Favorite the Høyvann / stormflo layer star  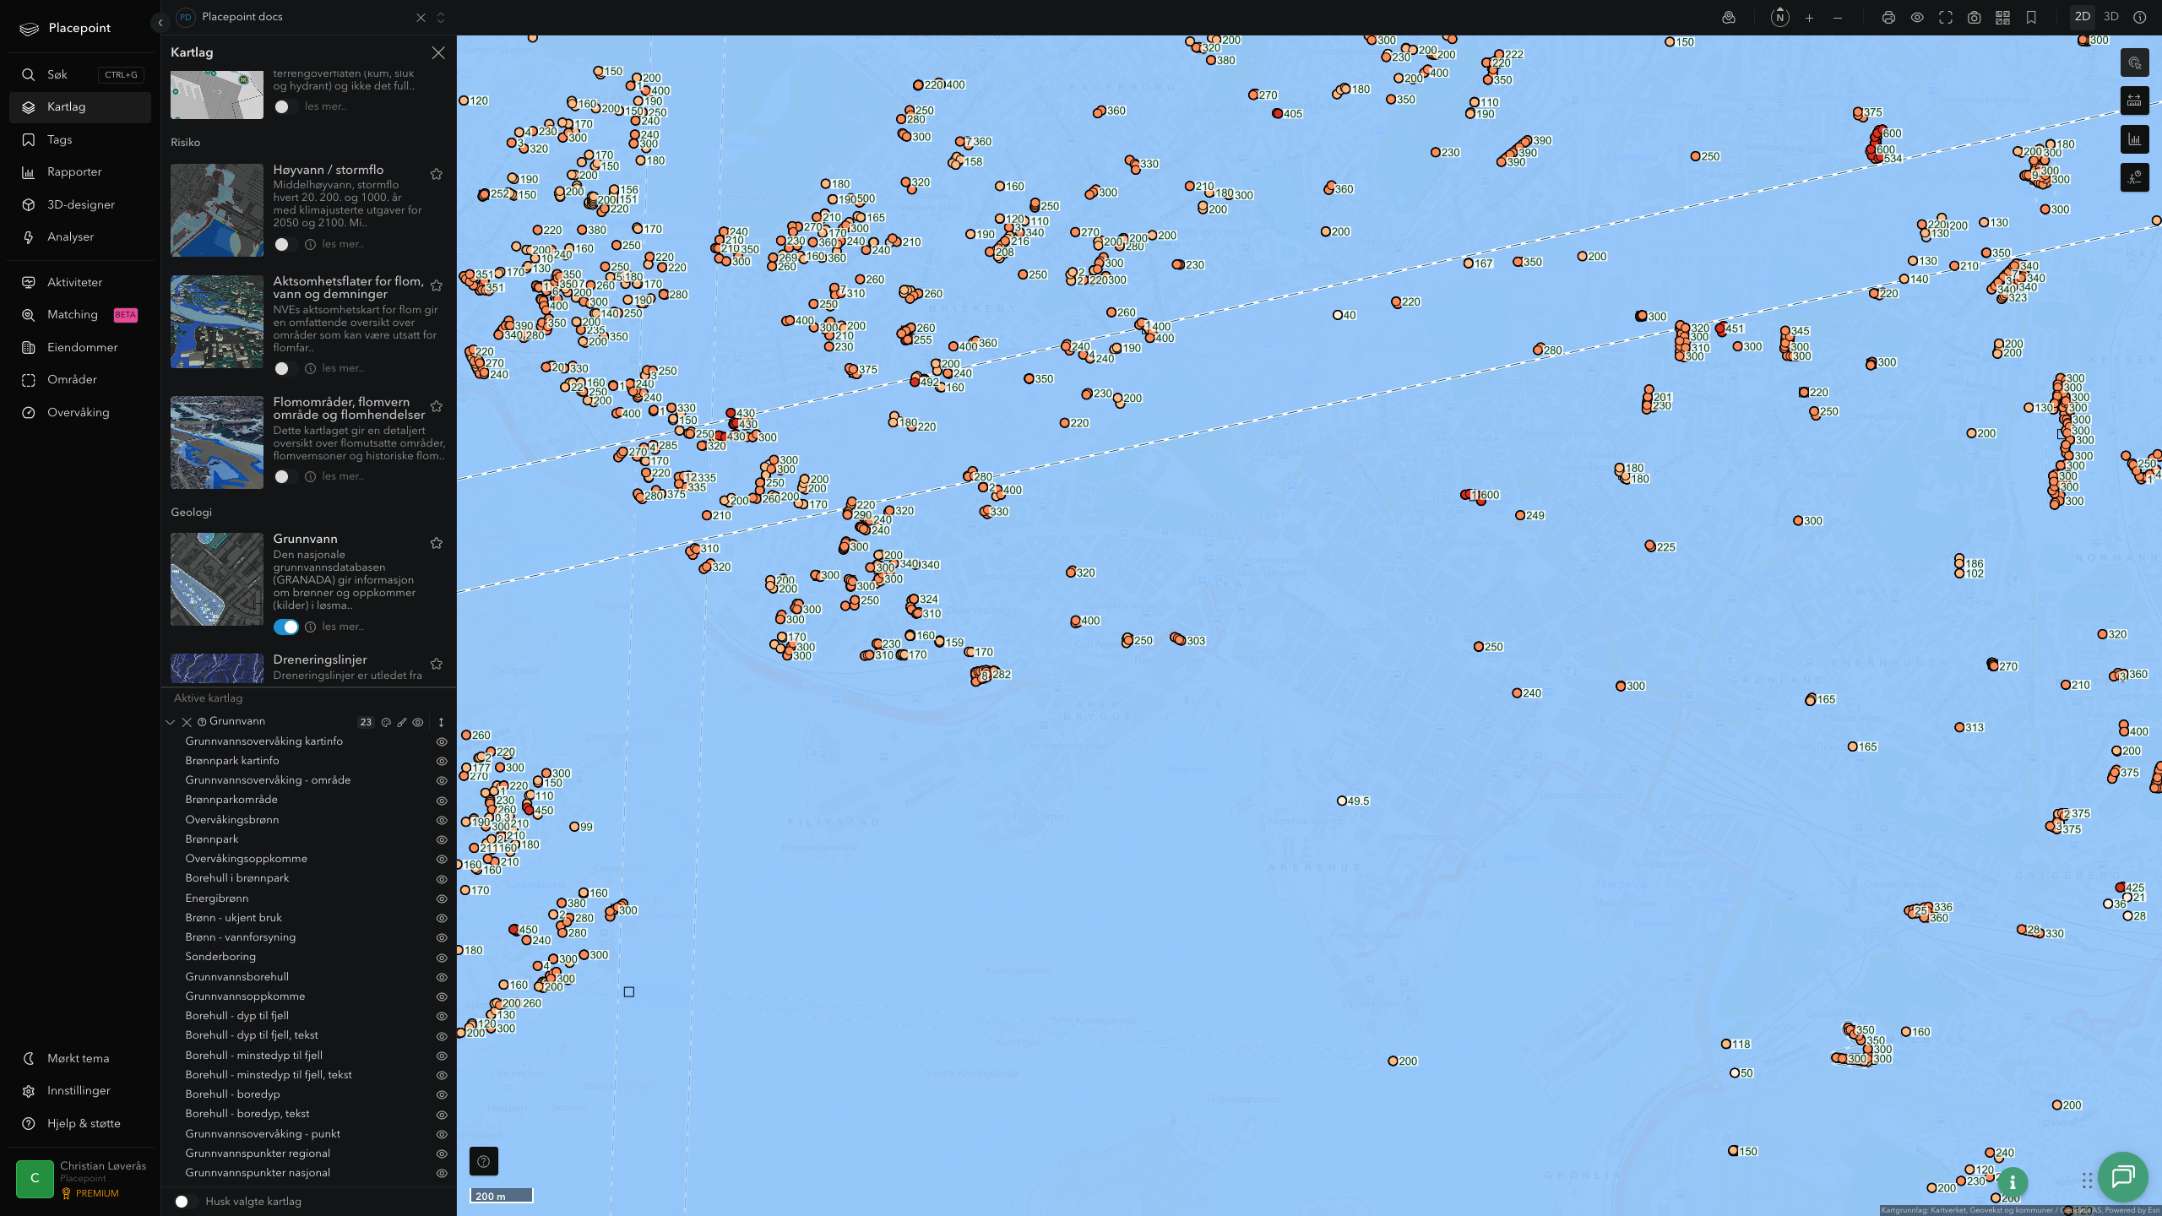pyautogui.click(x=437, y=174)
